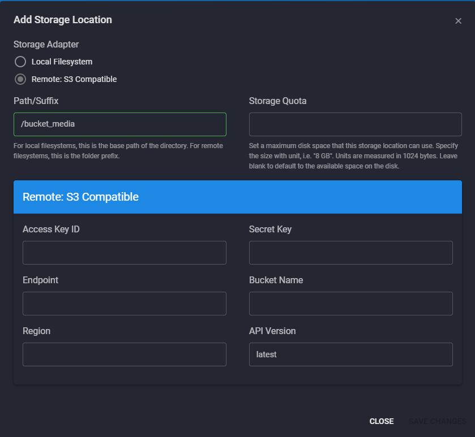Click the Access Key ID label
Image resolution: width=475 pixels, height=437 pixels.
click(51, 229)
